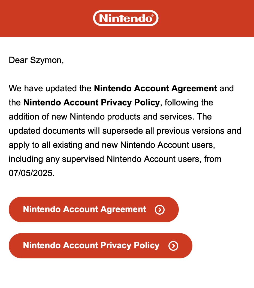The image size is (254, 288).
Task: Click the red header banner left of the logo
Action: (46, 18)
